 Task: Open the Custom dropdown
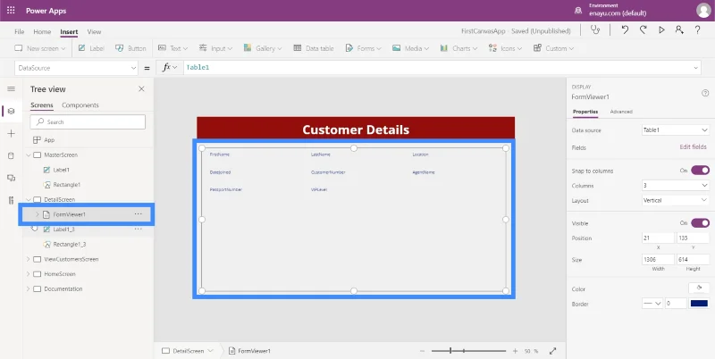(553, 48)
